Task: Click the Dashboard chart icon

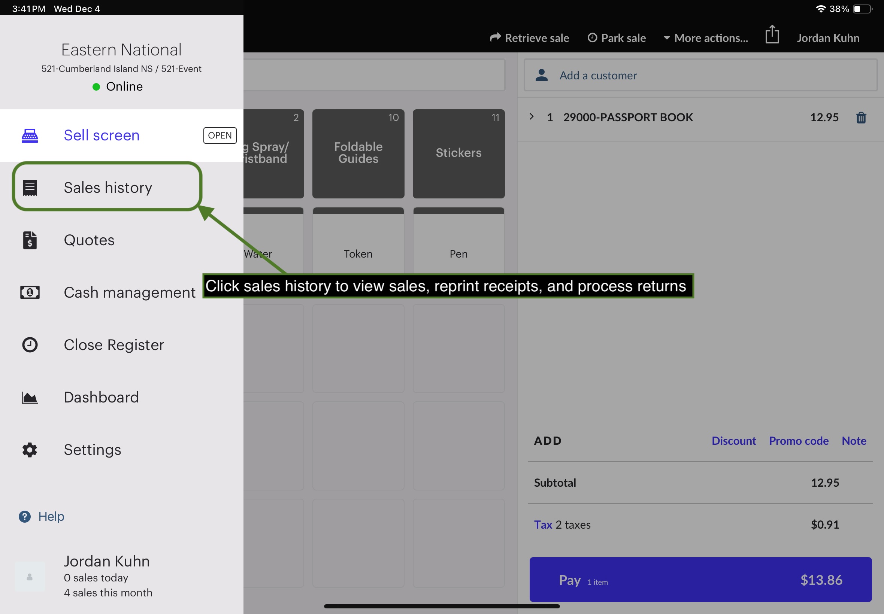Action: click(x=30, y=397)
